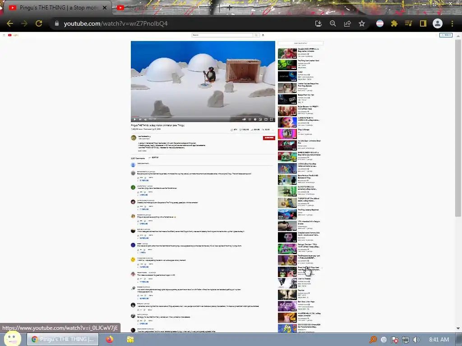
Task: Open the extensions puzzle piece icon
Action: pyautogui.click(x=394, y=23)
